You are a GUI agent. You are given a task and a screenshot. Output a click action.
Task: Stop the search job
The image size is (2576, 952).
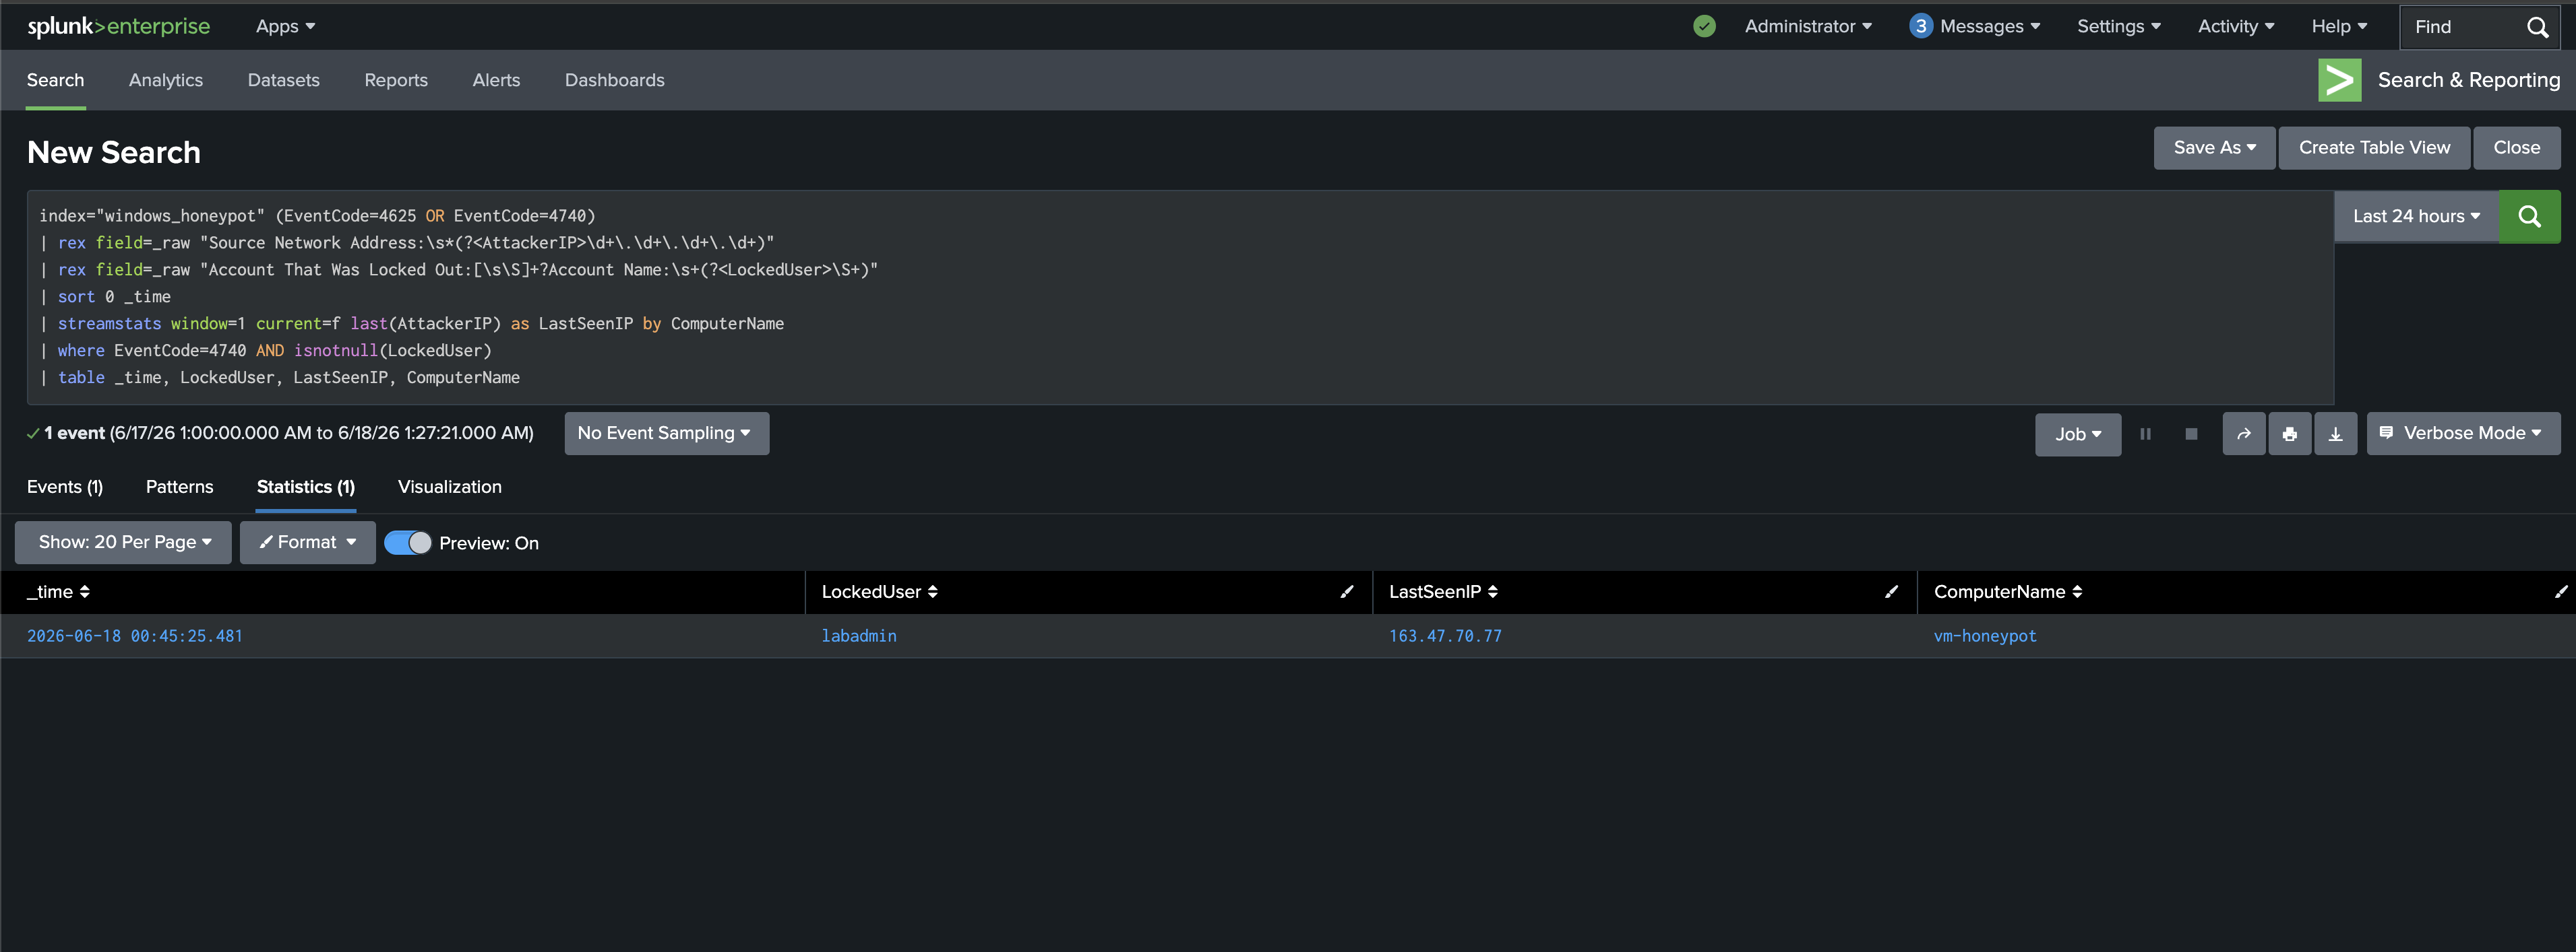click(x=2191, y=434)
